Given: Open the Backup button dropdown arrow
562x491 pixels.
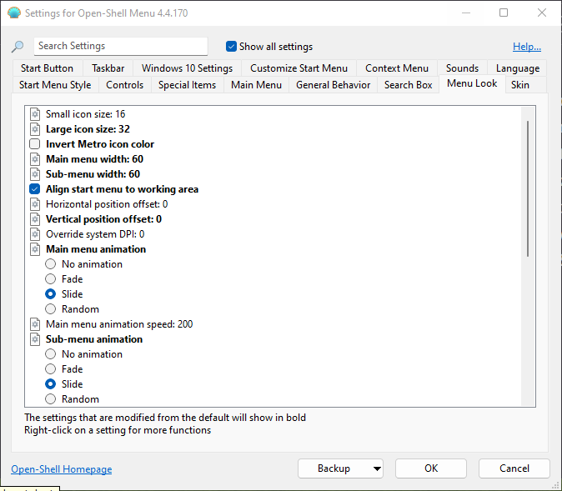Looking at the screenshot, I should point(377,468).
